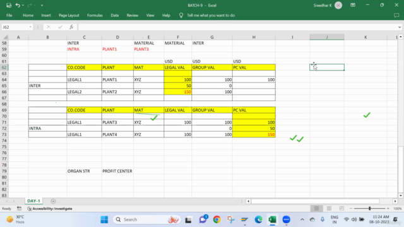This screenshot has height=227, width=404.
Task: Click the horizontal scrollbar left arrow
Action: [248, 201]
